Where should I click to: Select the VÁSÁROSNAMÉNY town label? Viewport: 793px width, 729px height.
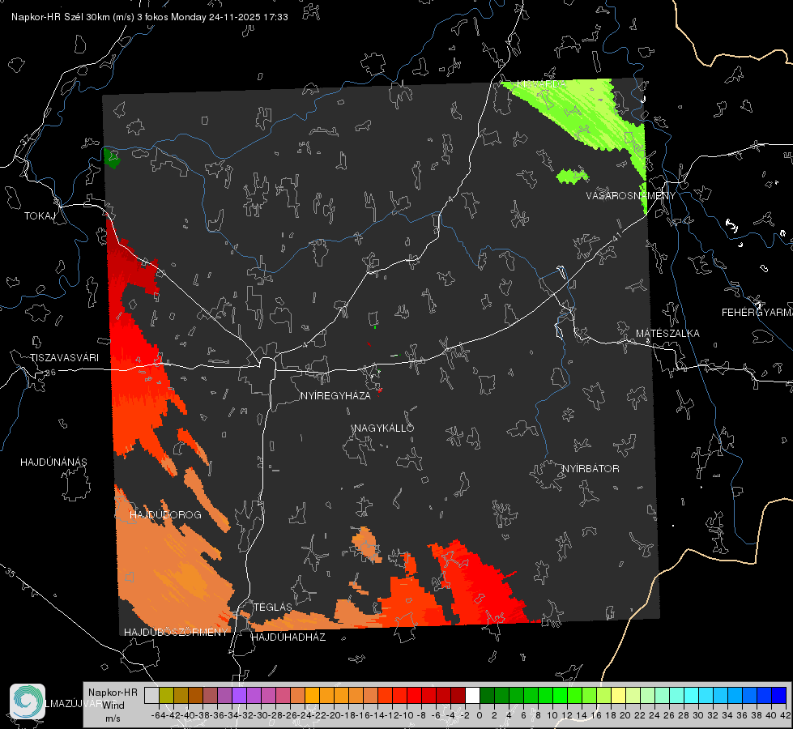pyautogui.click(x=631, y=196)
